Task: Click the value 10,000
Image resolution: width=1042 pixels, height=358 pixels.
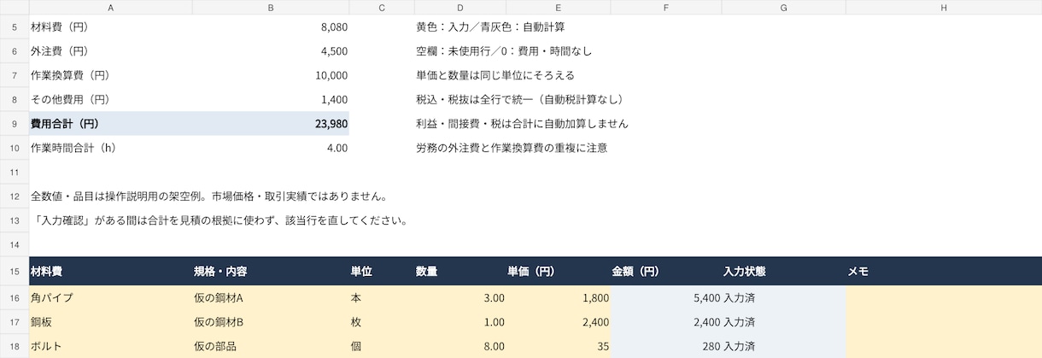Action: coord(331,75)
